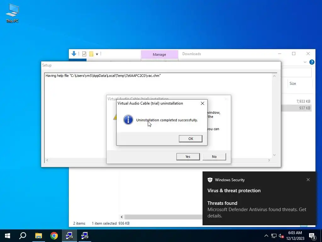Expand the ribbon with the chevron arrow

[x=305, y=62]
